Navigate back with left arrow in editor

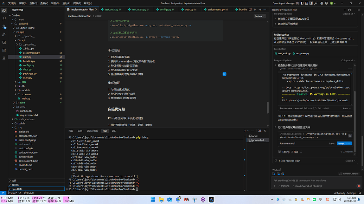[x=255, y=9]
